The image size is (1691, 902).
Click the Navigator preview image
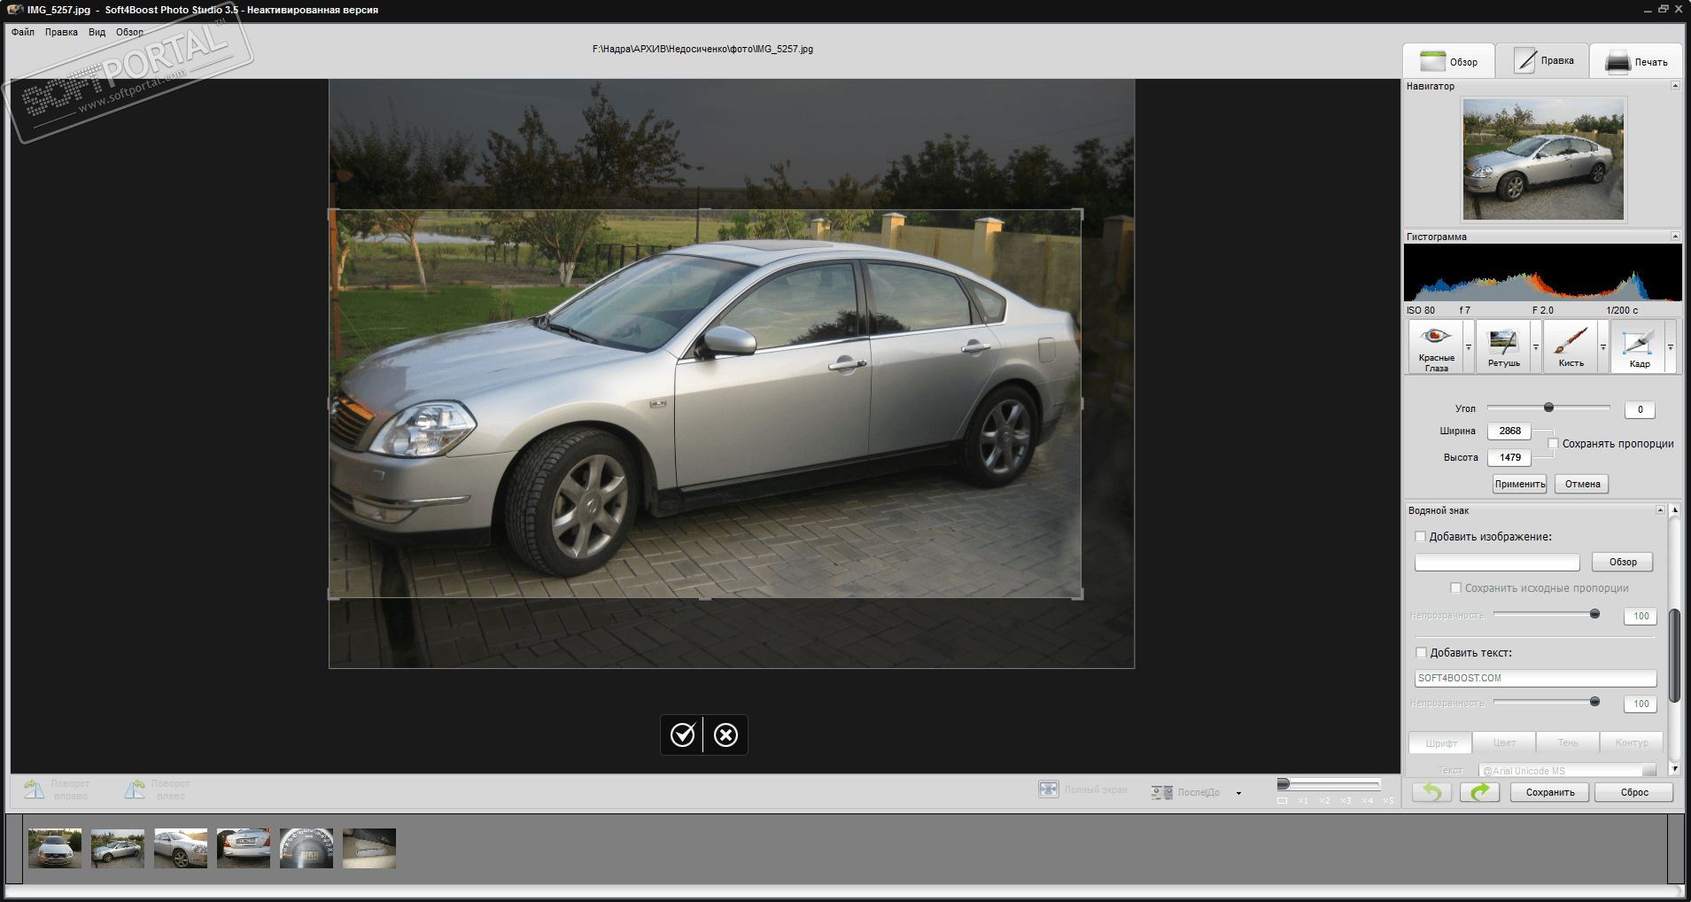click(1543, 159)
